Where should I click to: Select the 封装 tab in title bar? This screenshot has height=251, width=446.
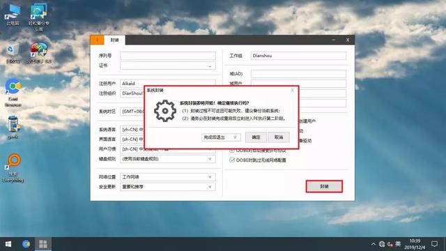pos(114,40)
